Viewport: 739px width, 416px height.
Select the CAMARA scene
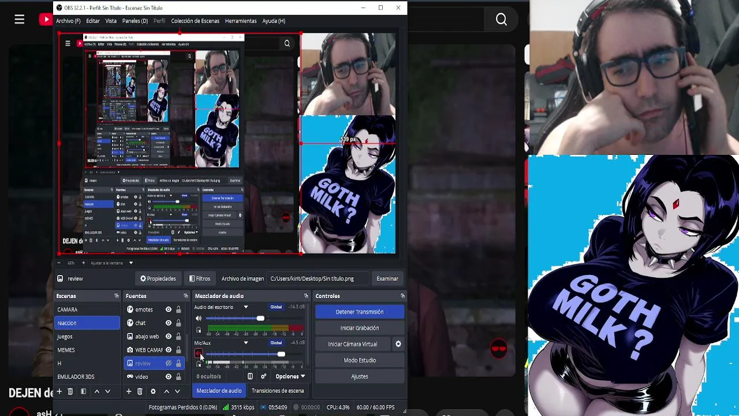tap(87, 310)
